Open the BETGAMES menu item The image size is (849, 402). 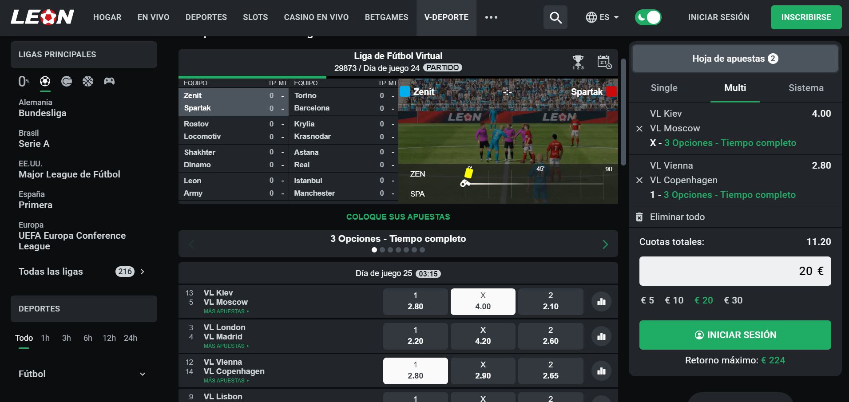point(386,17)
